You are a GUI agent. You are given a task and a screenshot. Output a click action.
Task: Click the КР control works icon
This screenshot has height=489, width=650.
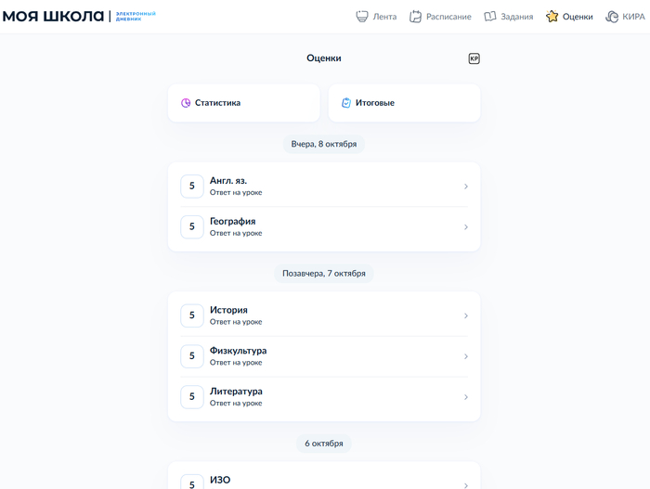pyautogui.click(x=474, y=58)
